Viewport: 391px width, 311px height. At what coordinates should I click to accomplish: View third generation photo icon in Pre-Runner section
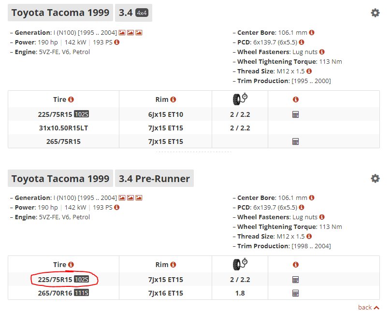(x=139, y=198)
